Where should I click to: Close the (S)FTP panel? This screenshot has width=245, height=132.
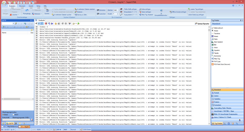point(33,20)
